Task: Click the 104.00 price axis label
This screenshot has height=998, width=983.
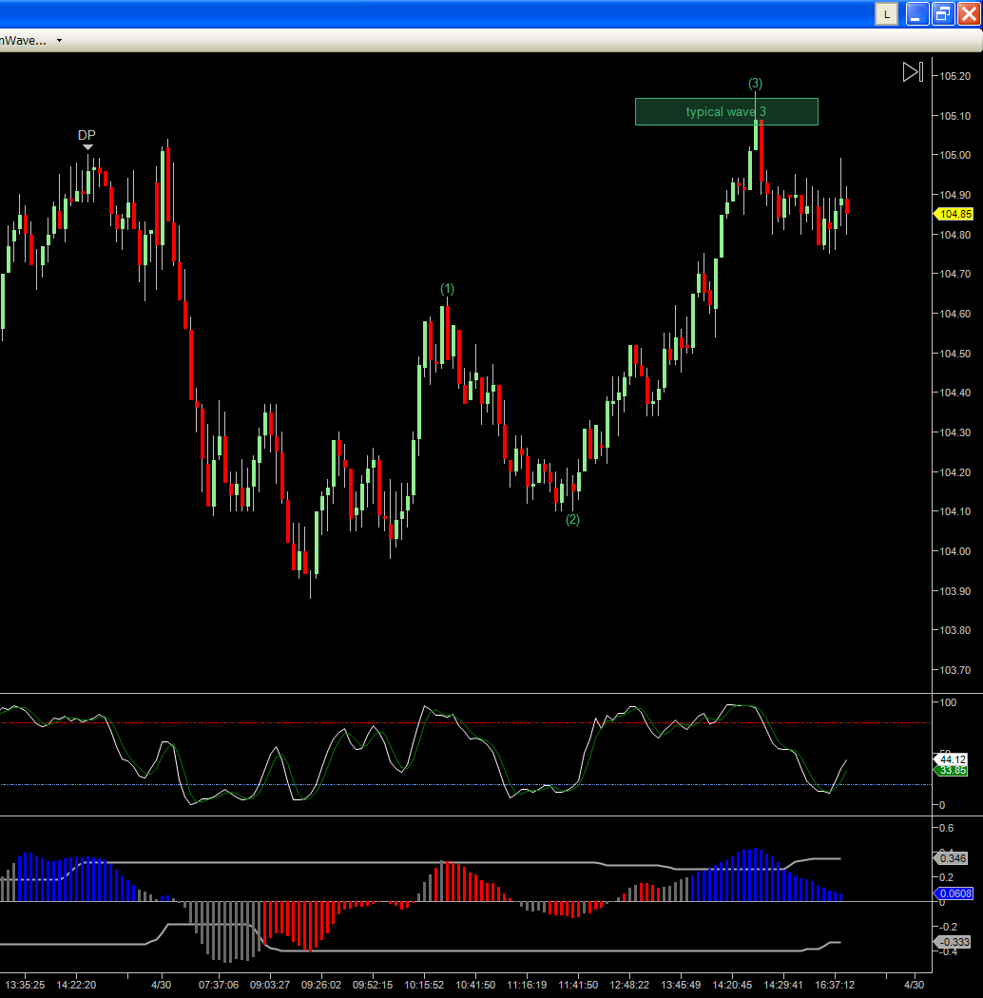Action: click(x=955, y=551)
